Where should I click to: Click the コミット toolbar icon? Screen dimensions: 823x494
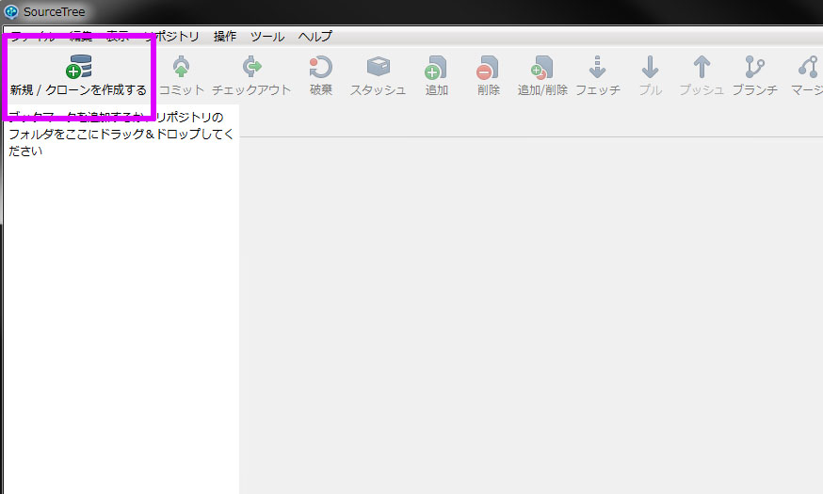pos(181,67)
